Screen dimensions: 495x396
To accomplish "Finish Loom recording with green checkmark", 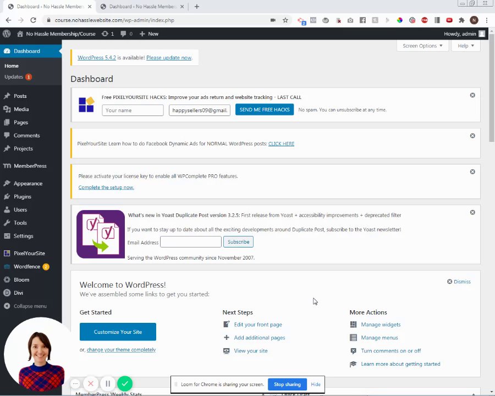I will [x=125, y=383].
